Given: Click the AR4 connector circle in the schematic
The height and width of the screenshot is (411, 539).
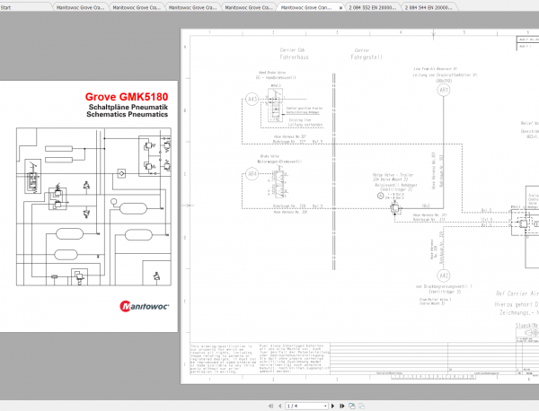Looking at the screenshot, I should 252,174.
